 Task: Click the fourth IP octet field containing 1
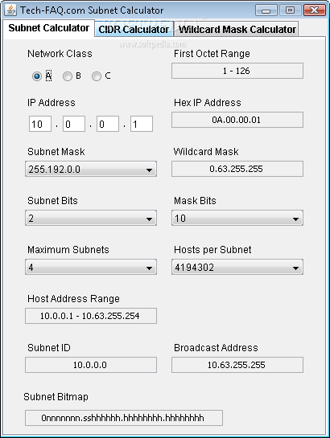pos(142,124)
